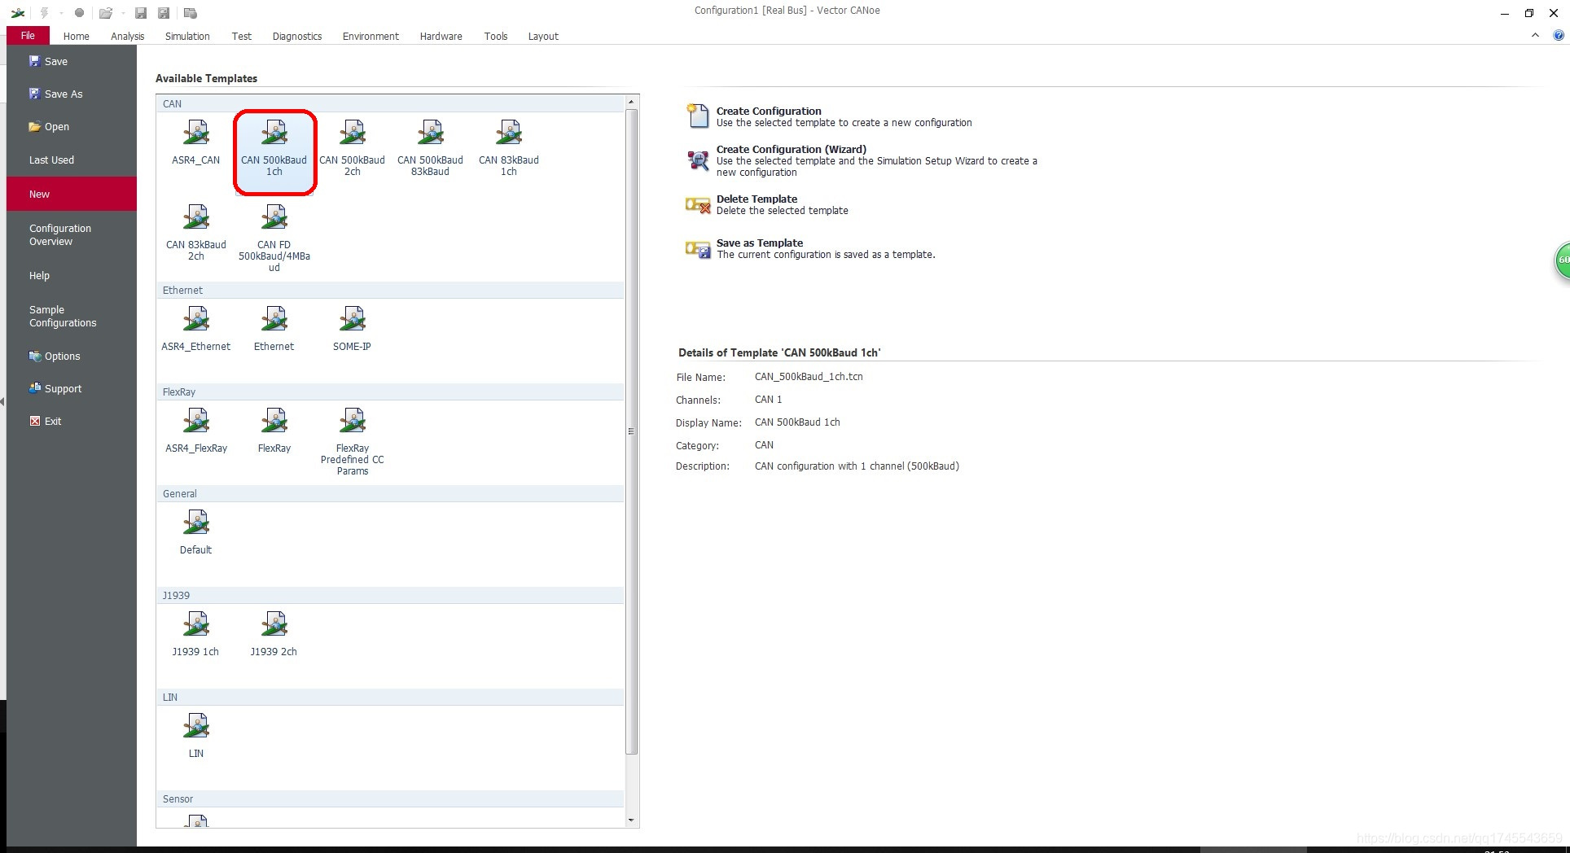1570x853 pixels.
Task: Select the FlexRay template icon
Action: coord(274,421)
